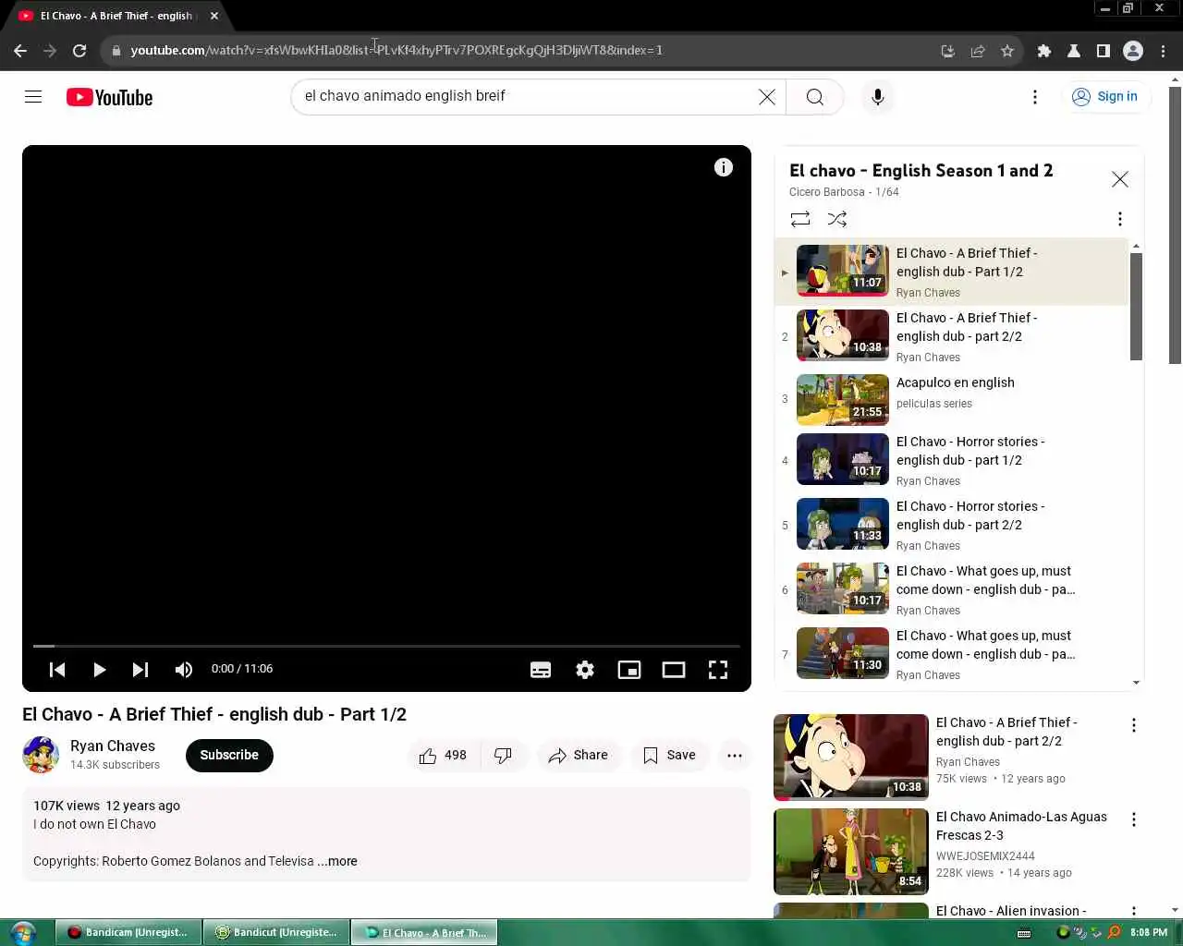Close the playlist panel
Viewport: 1183px width, 946px height.
[x=1120, y=179]
